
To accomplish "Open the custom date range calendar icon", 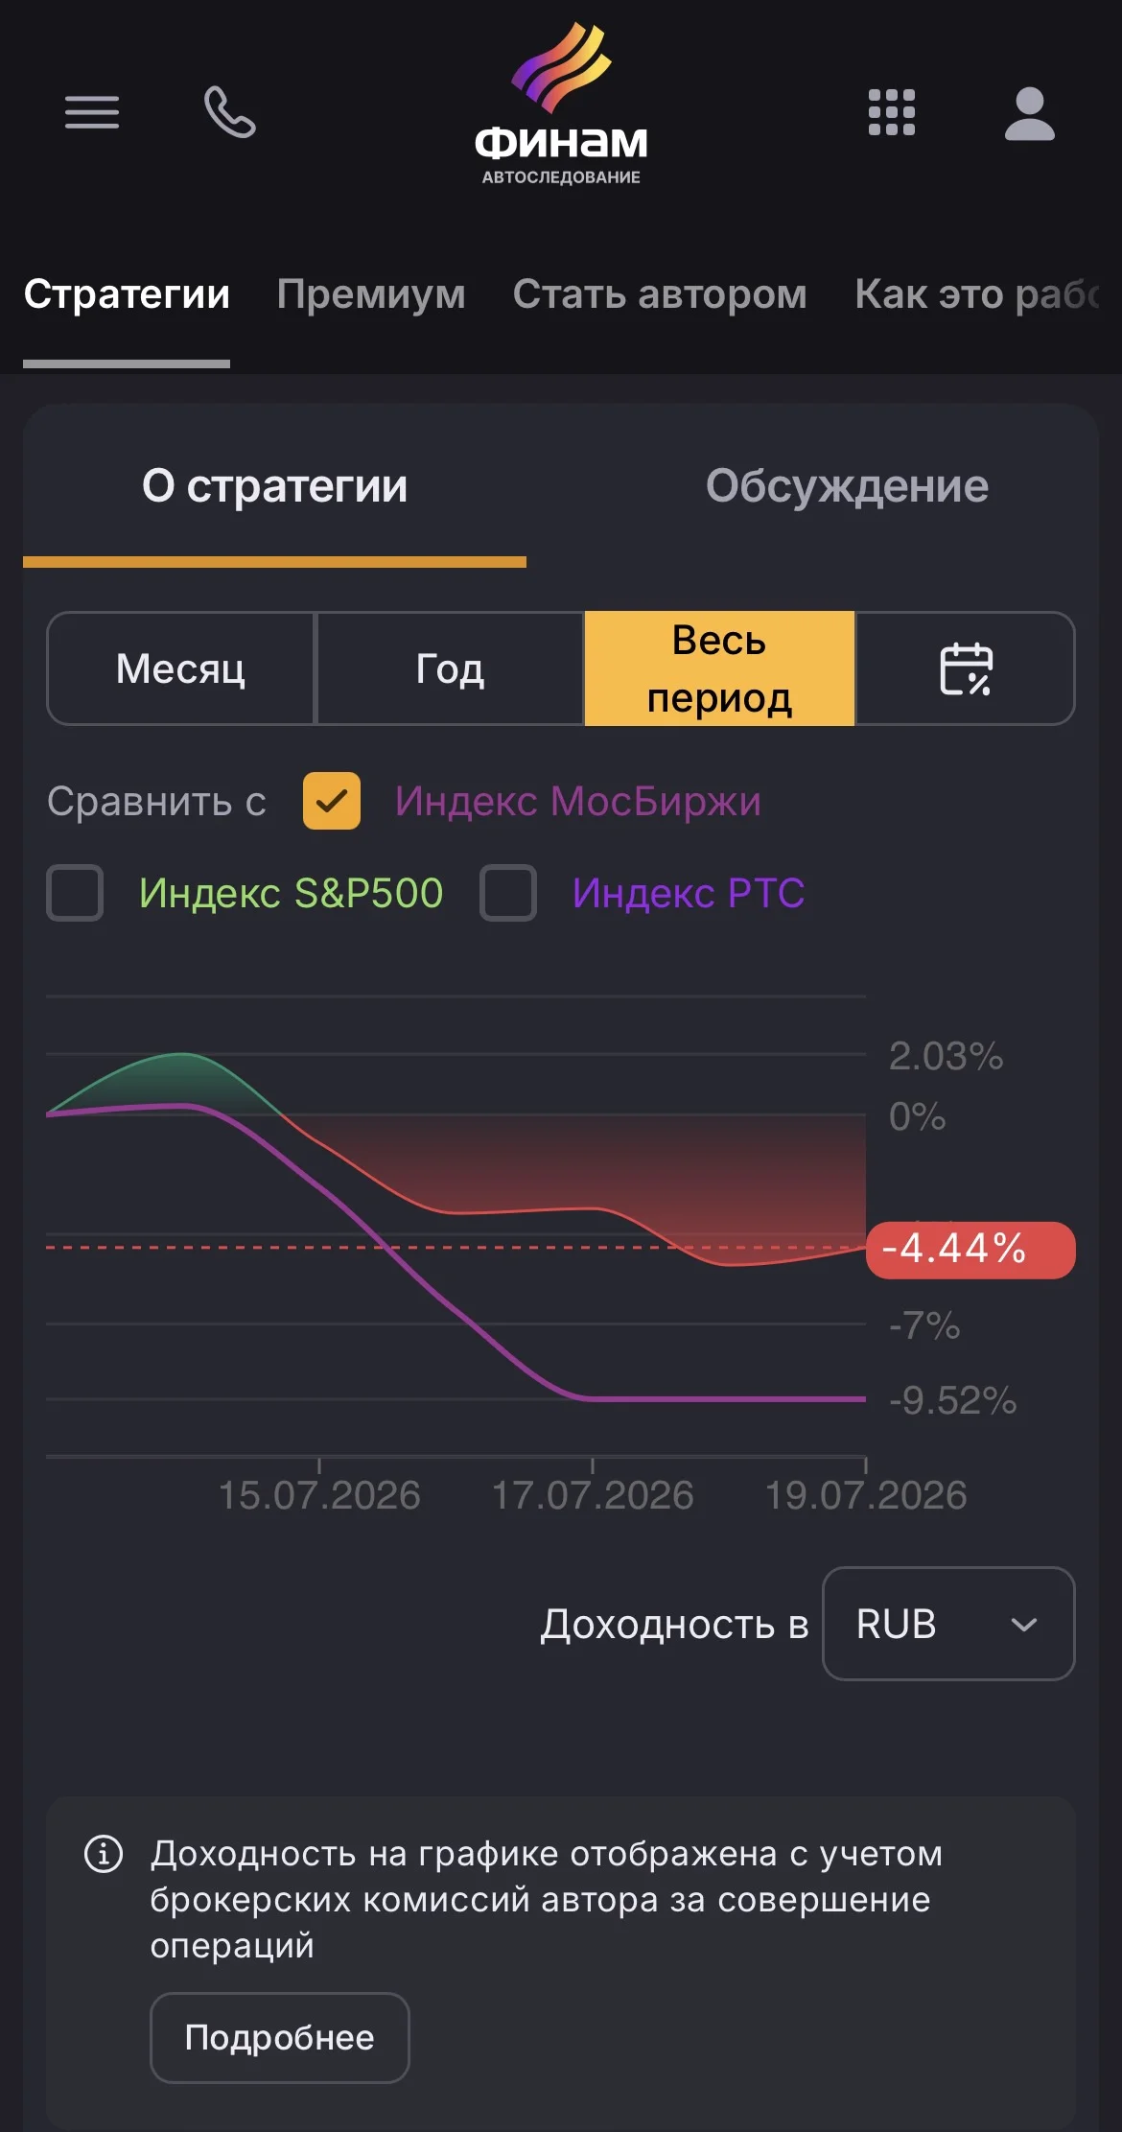I will [965, 668].
